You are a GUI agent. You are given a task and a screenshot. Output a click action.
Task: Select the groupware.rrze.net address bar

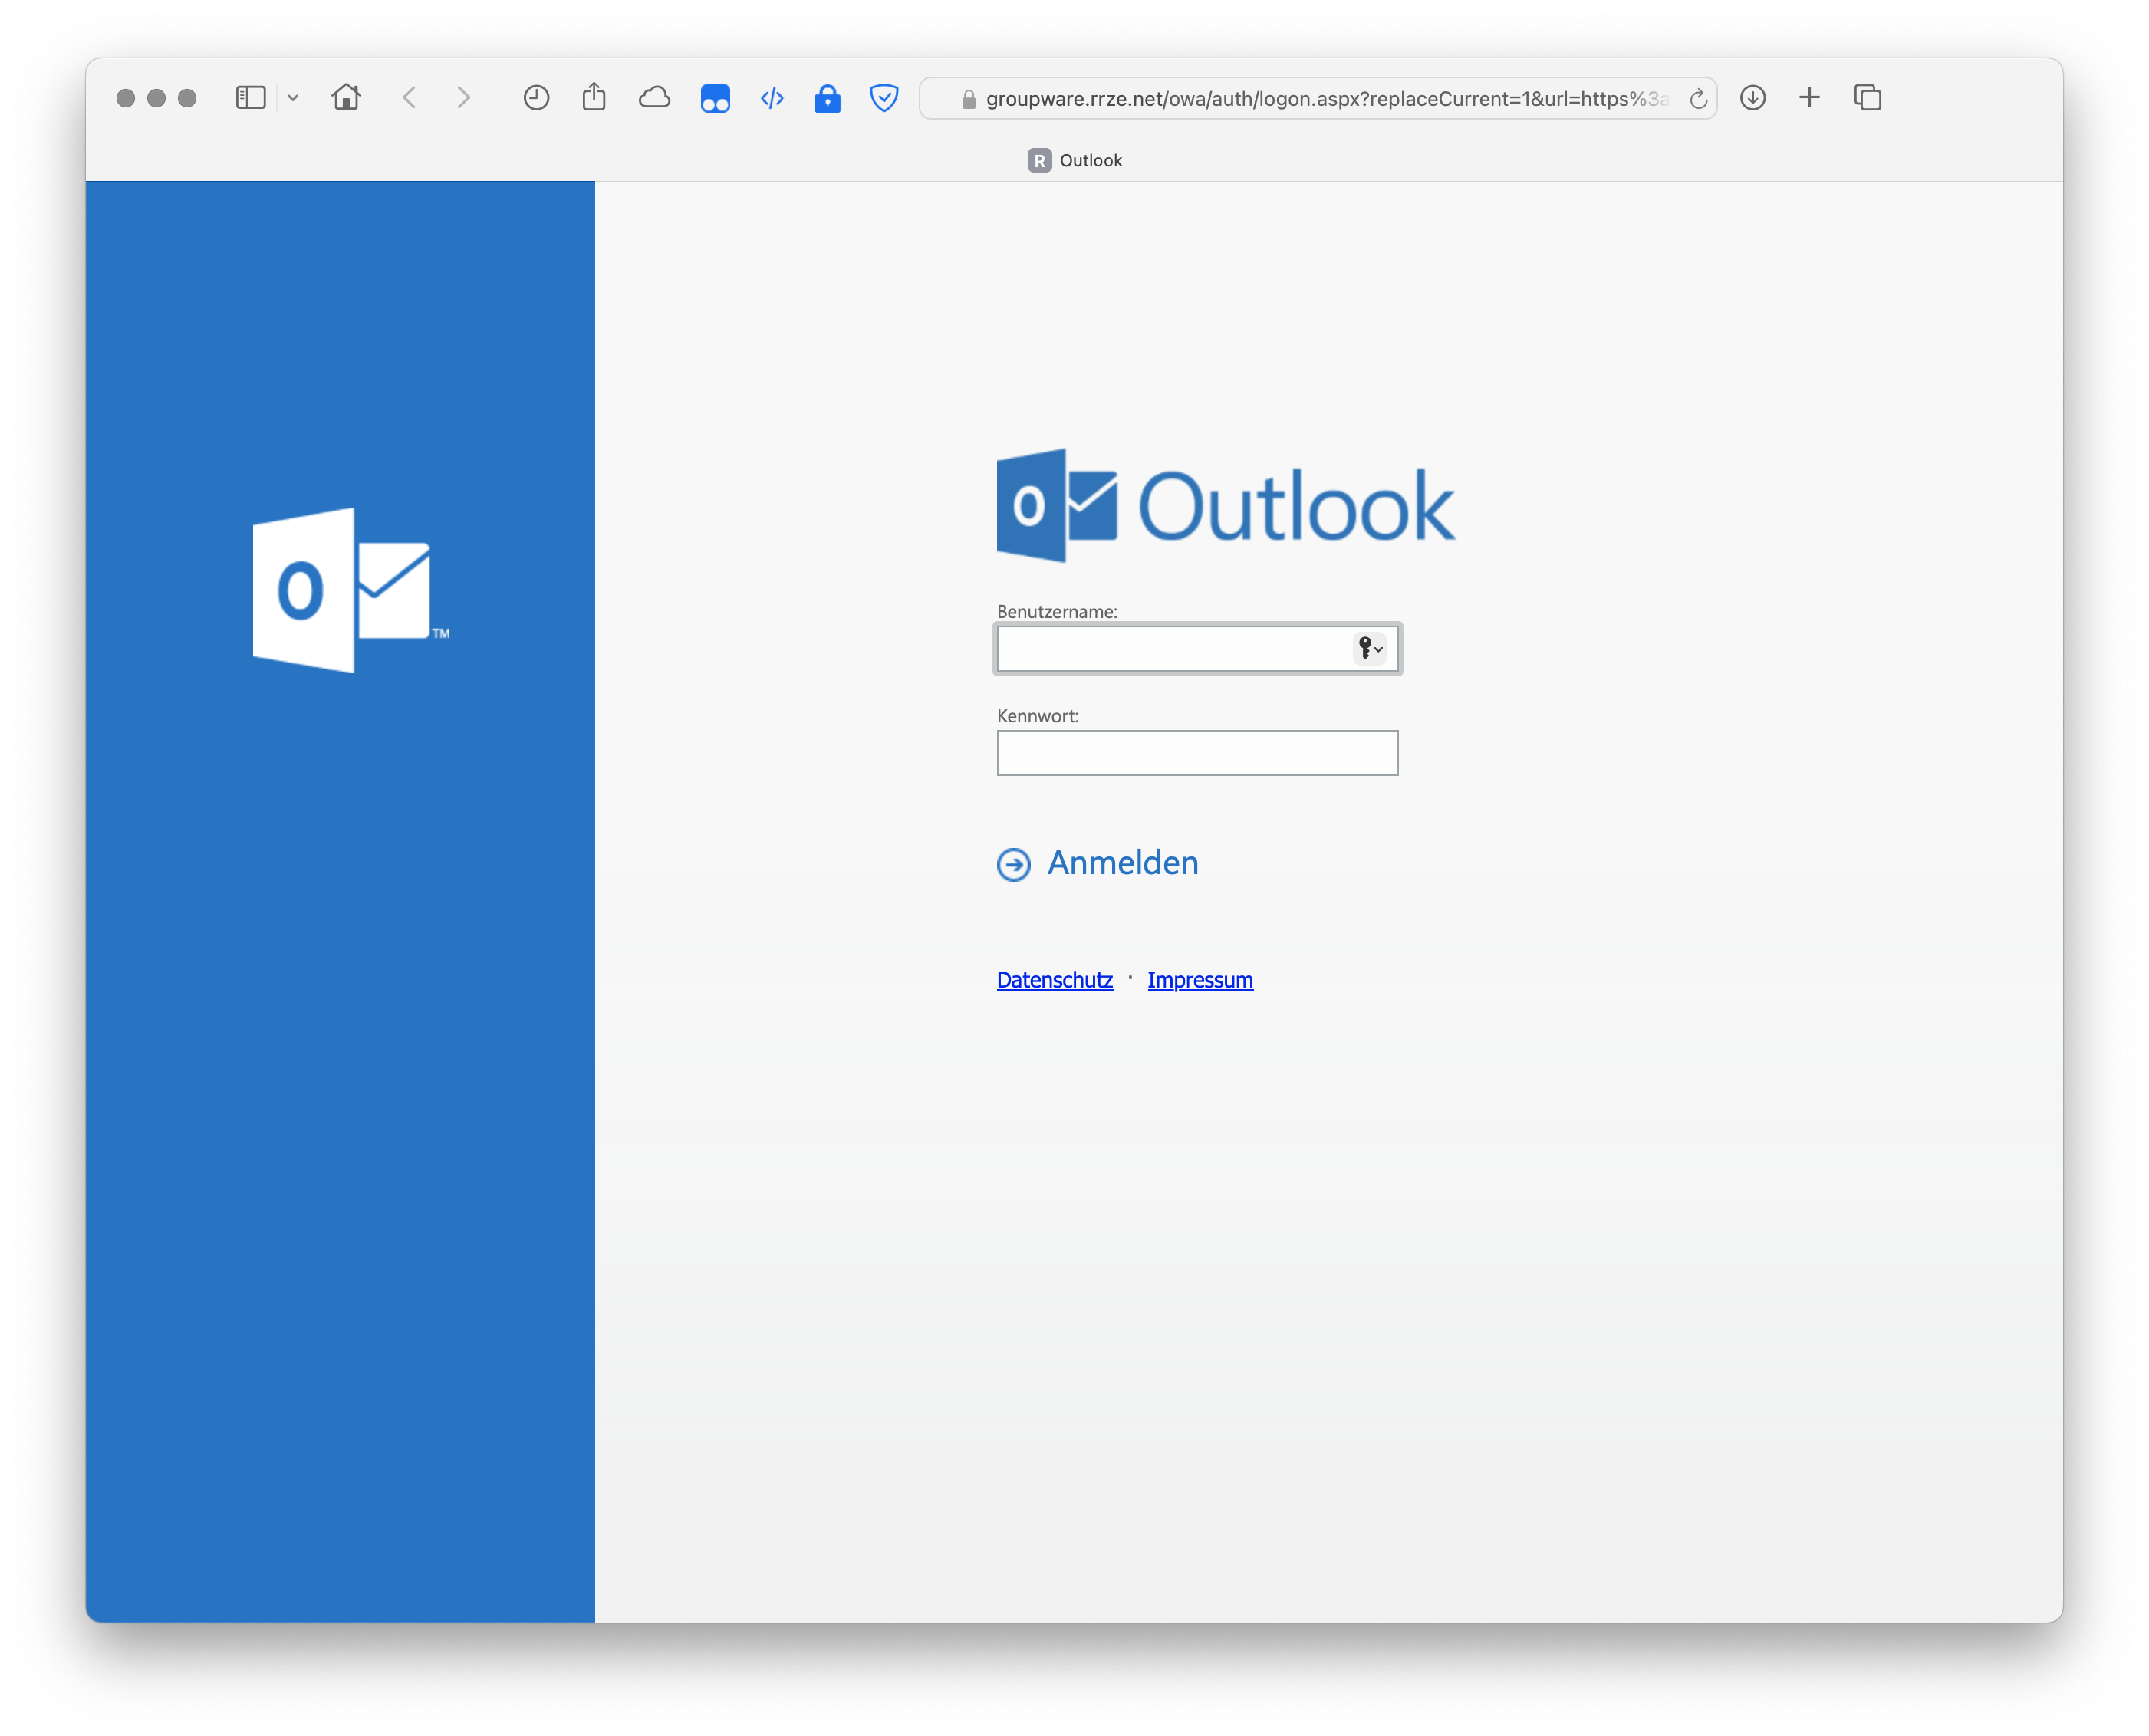pyautogui.click(x=1318, y=98)
